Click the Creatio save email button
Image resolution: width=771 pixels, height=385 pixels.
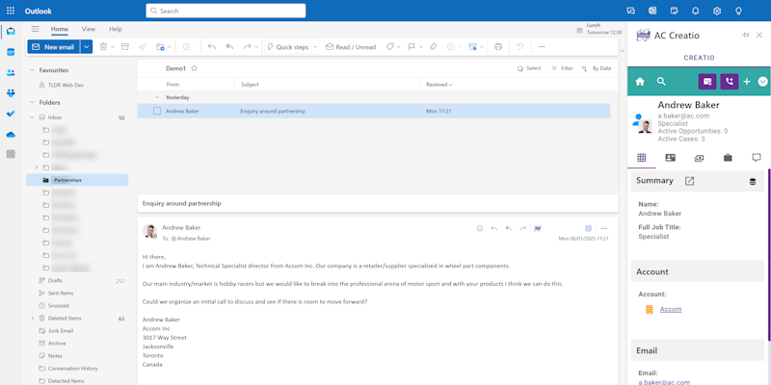(x=707, y=82)
